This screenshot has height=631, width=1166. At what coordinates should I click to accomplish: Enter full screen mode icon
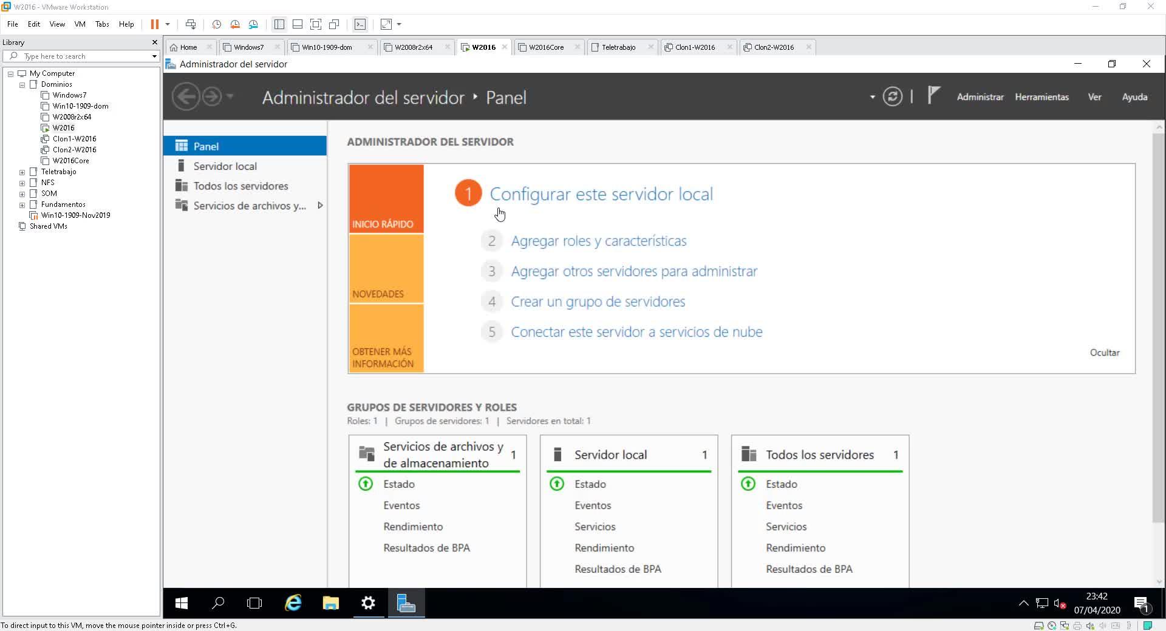pos(316,24)
